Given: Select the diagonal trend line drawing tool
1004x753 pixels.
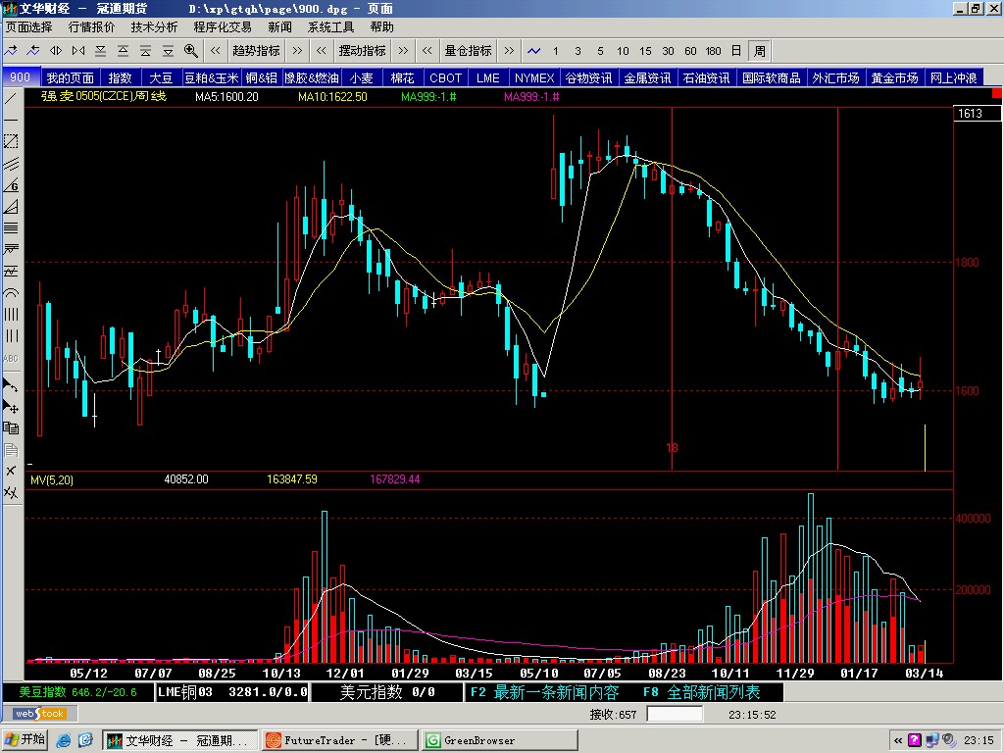Looking at the screenshot, I should click(11, 98).
